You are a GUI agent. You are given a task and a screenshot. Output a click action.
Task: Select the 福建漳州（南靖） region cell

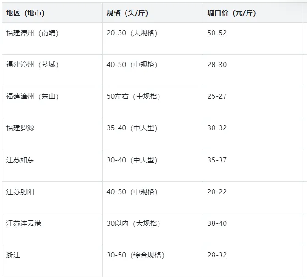pyautogui.click(x=33, y=33)
